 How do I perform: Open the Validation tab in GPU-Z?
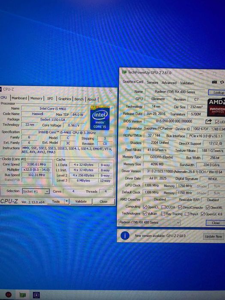tap(187, 83)
